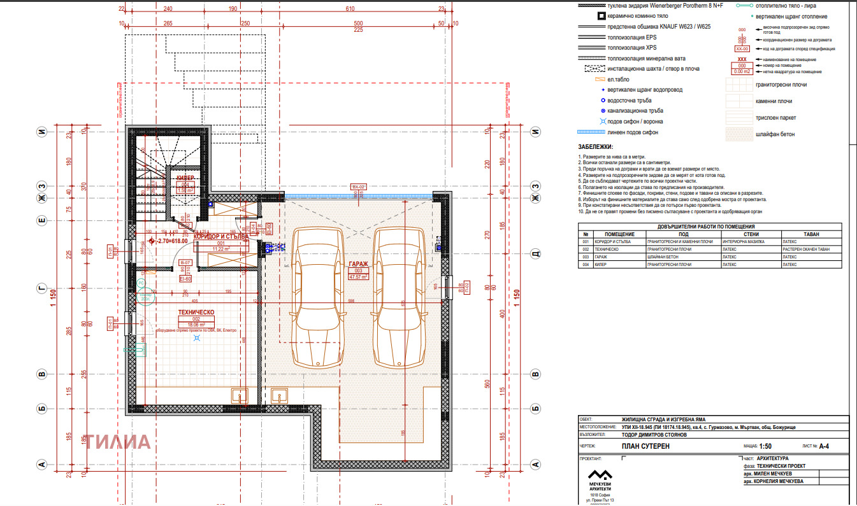This screenshot has height=506, width=857.
Task: Click grid axis bubble Д on right side
Action: (x=535, y=254)
